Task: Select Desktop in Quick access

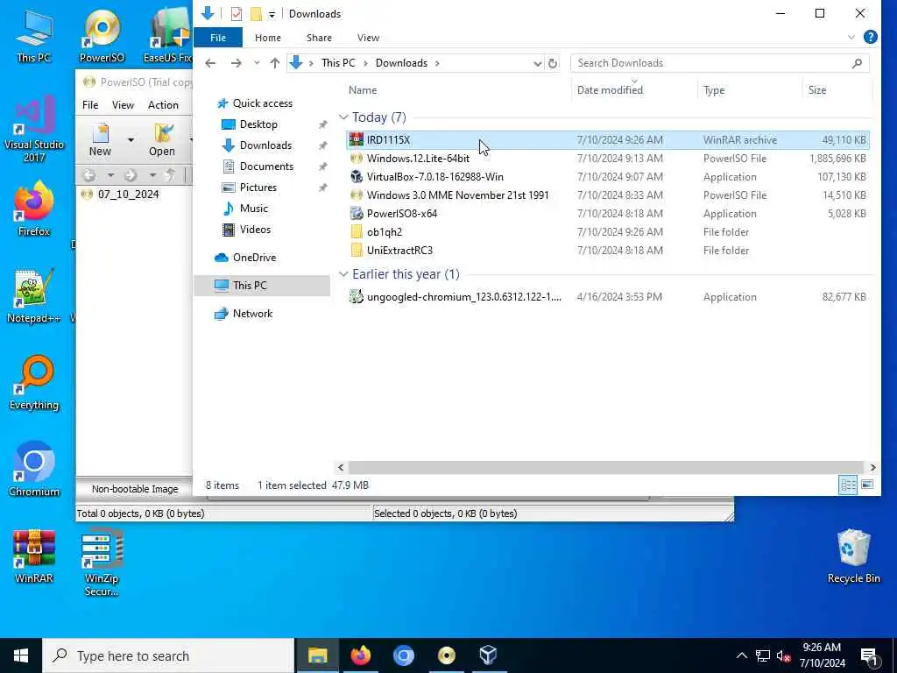Action: tap(258, 124)
